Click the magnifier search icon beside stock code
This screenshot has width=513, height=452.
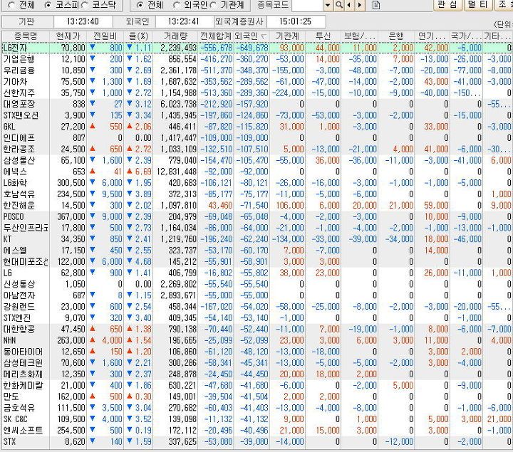[339, 5]
